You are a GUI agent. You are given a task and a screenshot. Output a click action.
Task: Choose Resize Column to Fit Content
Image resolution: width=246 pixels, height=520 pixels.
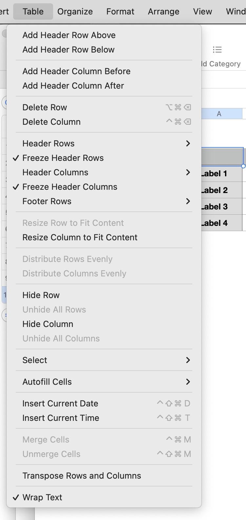pyautogui.click(x=80, y=237)
